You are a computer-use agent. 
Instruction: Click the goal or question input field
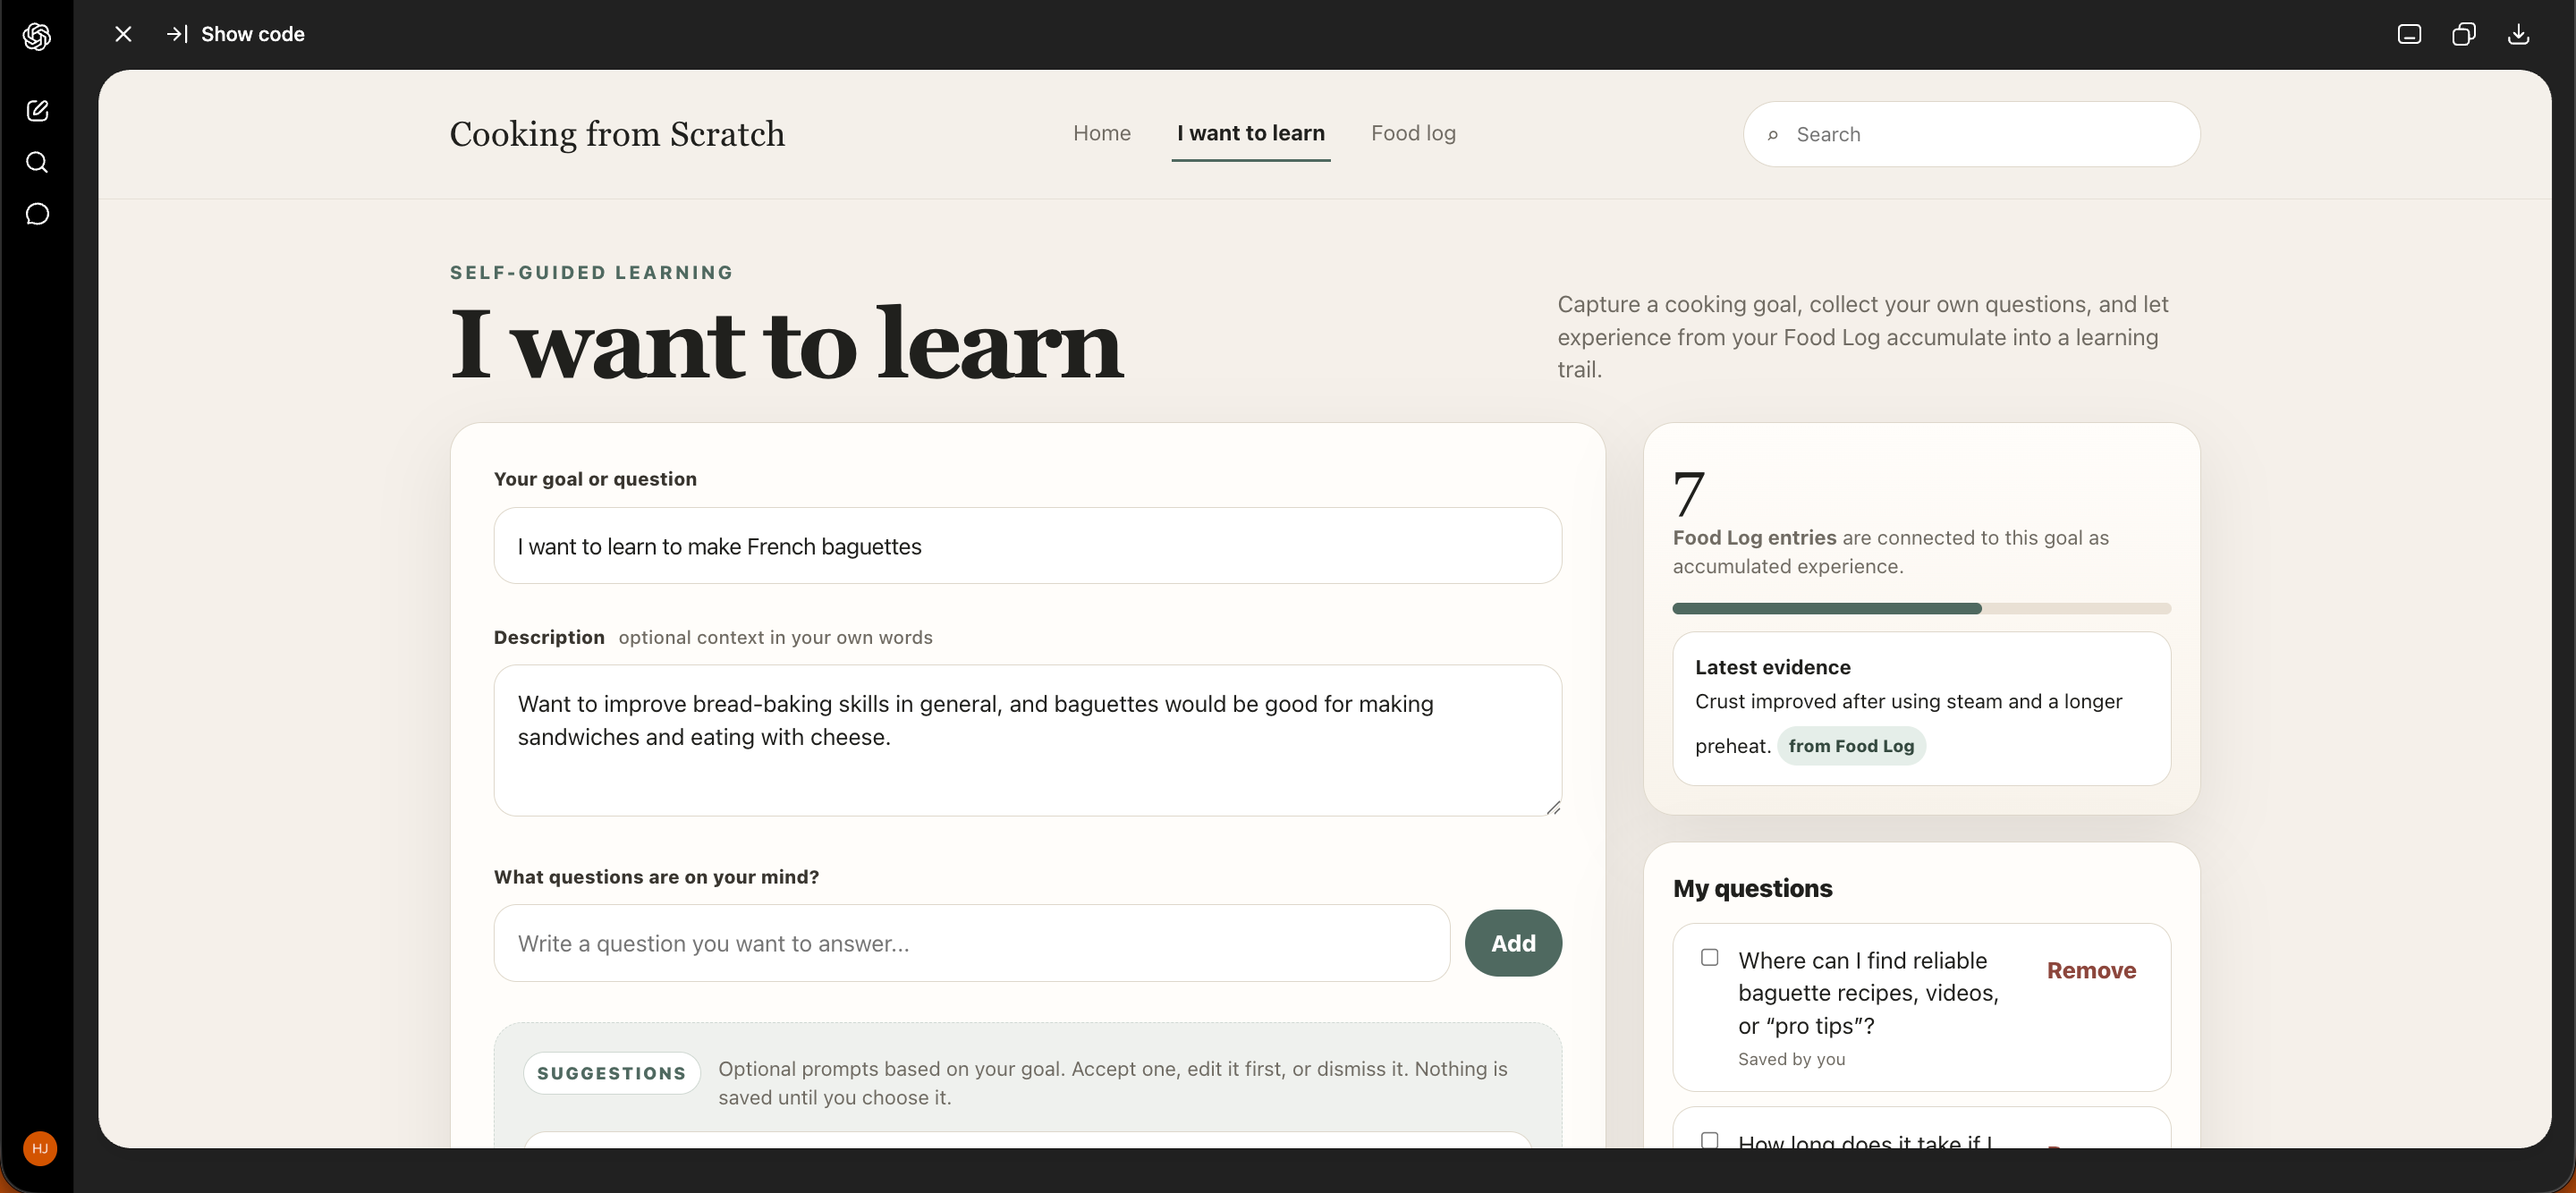1027,546
